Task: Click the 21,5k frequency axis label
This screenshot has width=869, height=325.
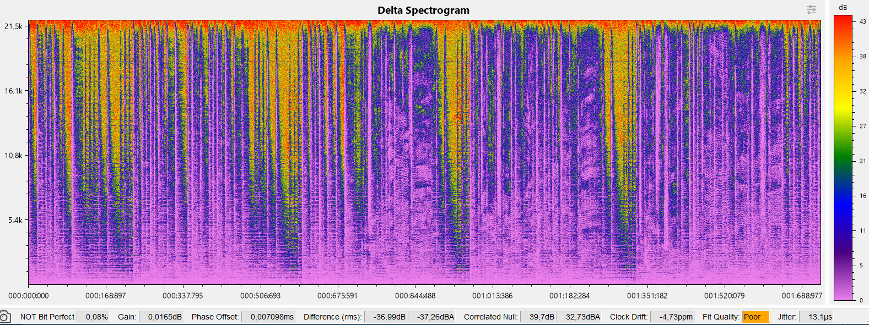Action: click(x=13, y=26)
